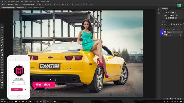Open the Windows Start menu
The image size is (184, 103).
2,102
